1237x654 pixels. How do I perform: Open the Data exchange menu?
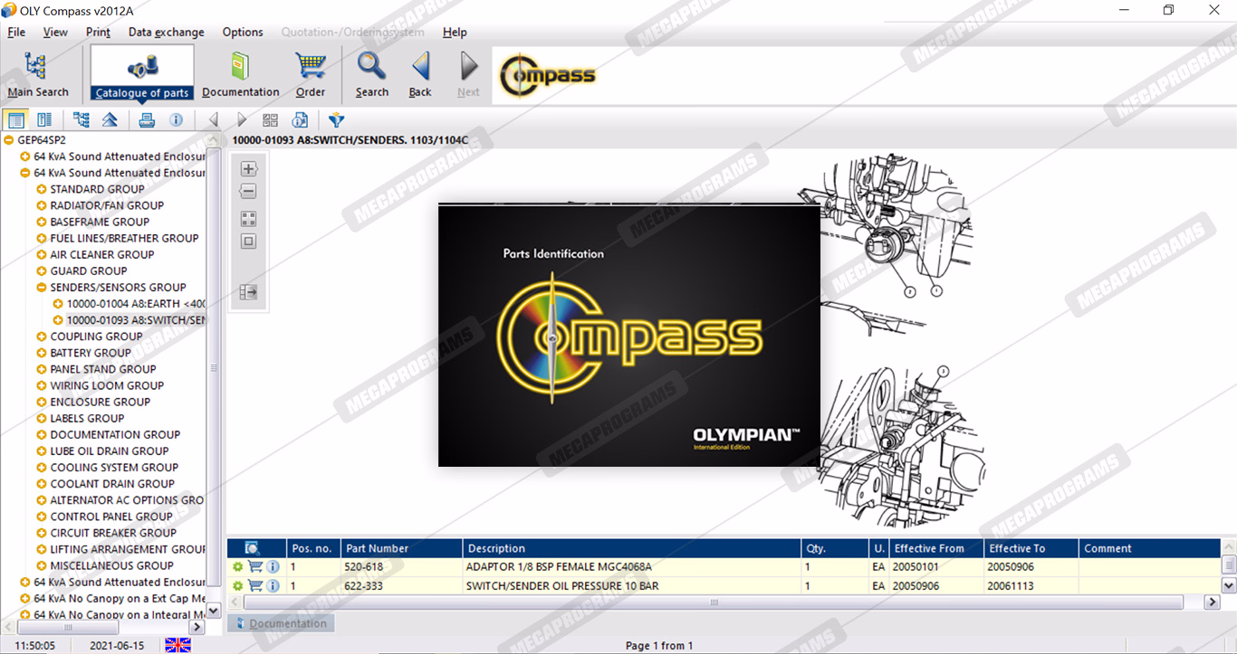(x=166, y=33)
